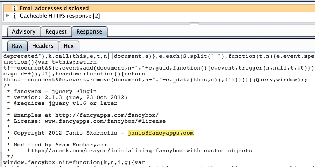Image resolution: width=315 pixels, height=167 pixels.
Task: Click the window.fancyboxInit function line
Action: coord(63,163)
